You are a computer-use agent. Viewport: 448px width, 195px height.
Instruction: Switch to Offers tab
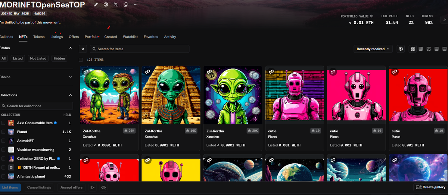[74, 37]
